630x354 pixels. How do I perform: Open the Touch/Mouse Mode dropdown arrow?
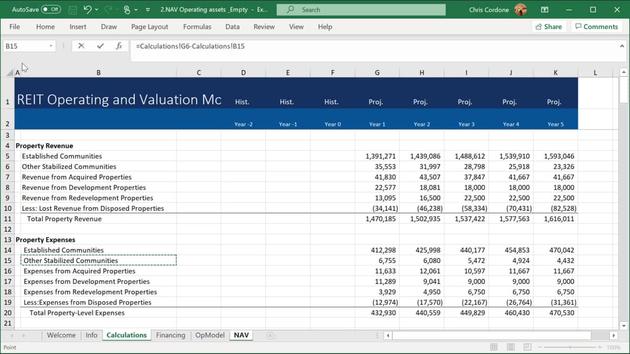click(136, 10)
